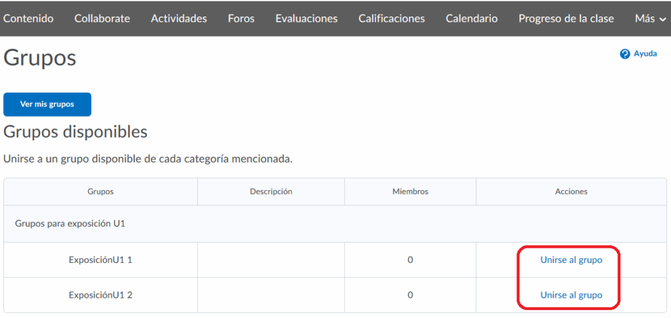This screenshot has height=318, width=671.
Task: Click Unirse al grupo for ExposiciónU1 2
Action: coord(571,295)
